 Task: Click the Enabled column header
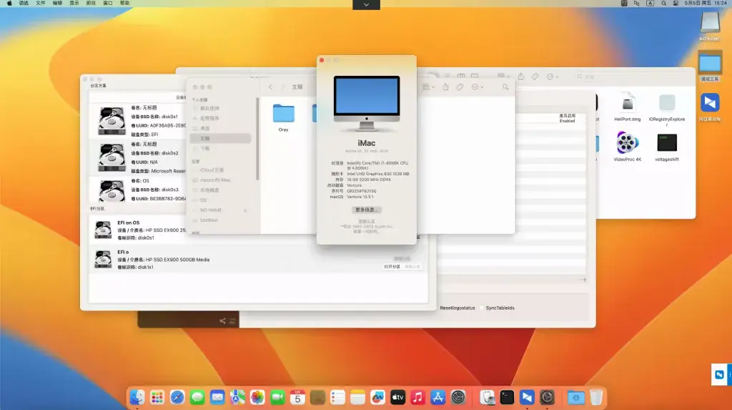(x=567, y=118)
